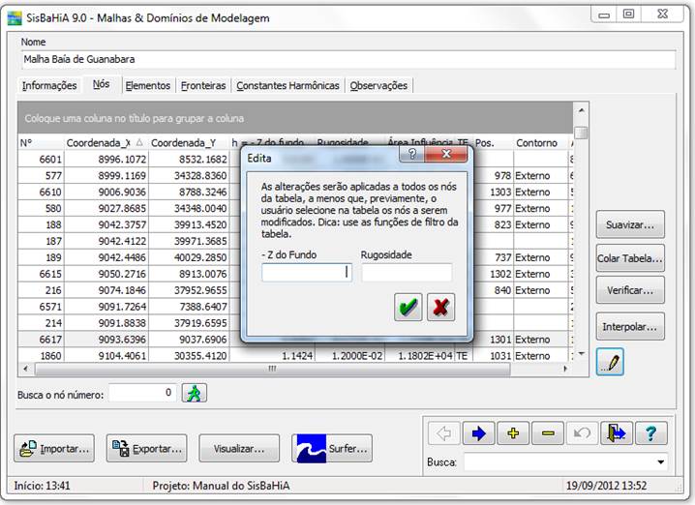This screenshot has width=695, height=505.
Task: Click cell with value 9006.9036
Action: (x=106, y=192)
